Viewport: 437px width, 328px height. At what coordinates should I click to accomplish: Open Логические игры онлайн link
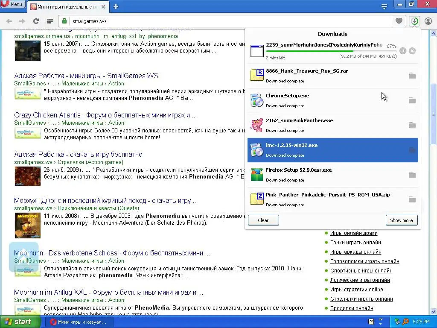coord(360,280)
